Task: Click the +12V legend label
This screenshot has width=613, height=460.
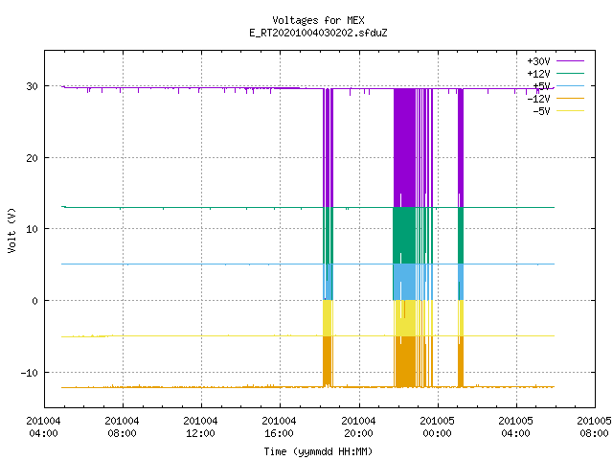Action: [x=538, y=74]
